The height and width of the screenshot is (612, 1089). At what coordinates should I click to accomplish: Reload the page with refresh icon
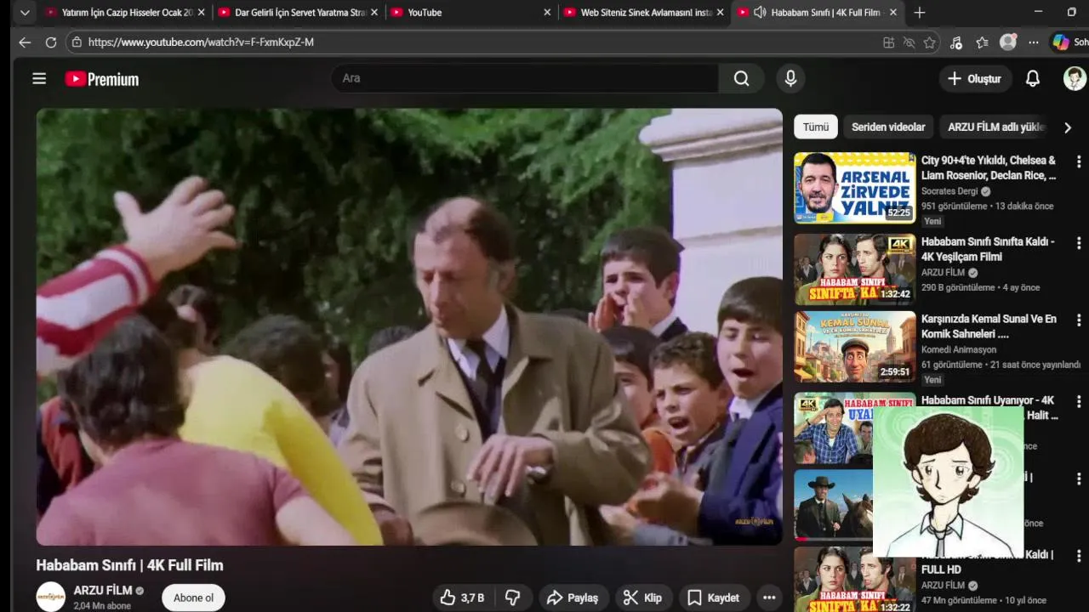51,42
